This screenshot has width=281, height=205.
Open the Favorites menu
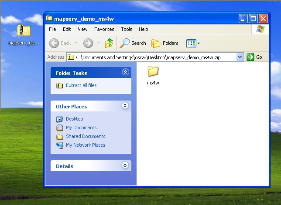104,29
